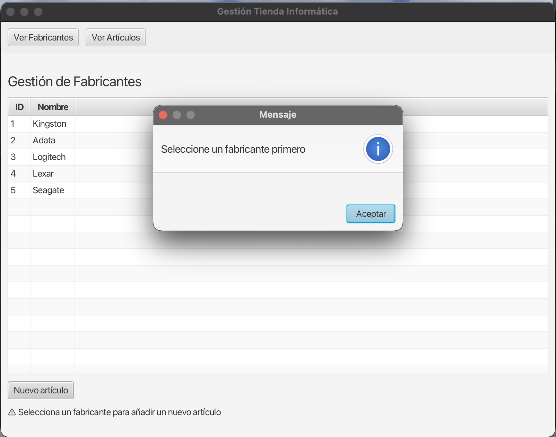Click the warning icon beside Selecciona hint

click(x=12, y=412)
